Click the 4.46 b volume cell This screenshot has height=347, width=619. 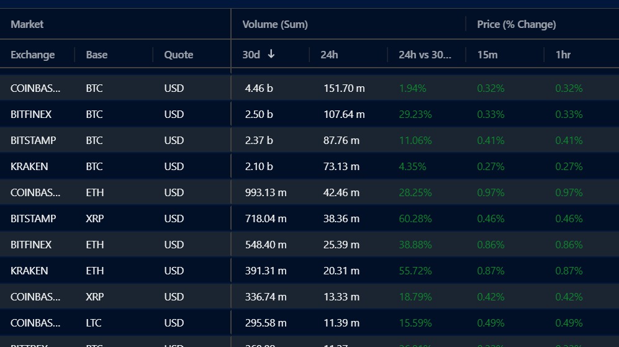(259, 88)
